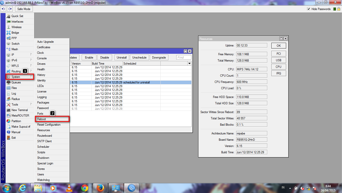Expand the Routing submenu arrow

pos(32,71)
